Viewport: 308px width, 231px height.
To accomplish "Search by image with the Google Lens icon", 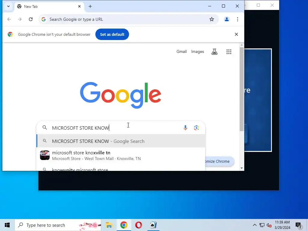I will click(196, 128).
